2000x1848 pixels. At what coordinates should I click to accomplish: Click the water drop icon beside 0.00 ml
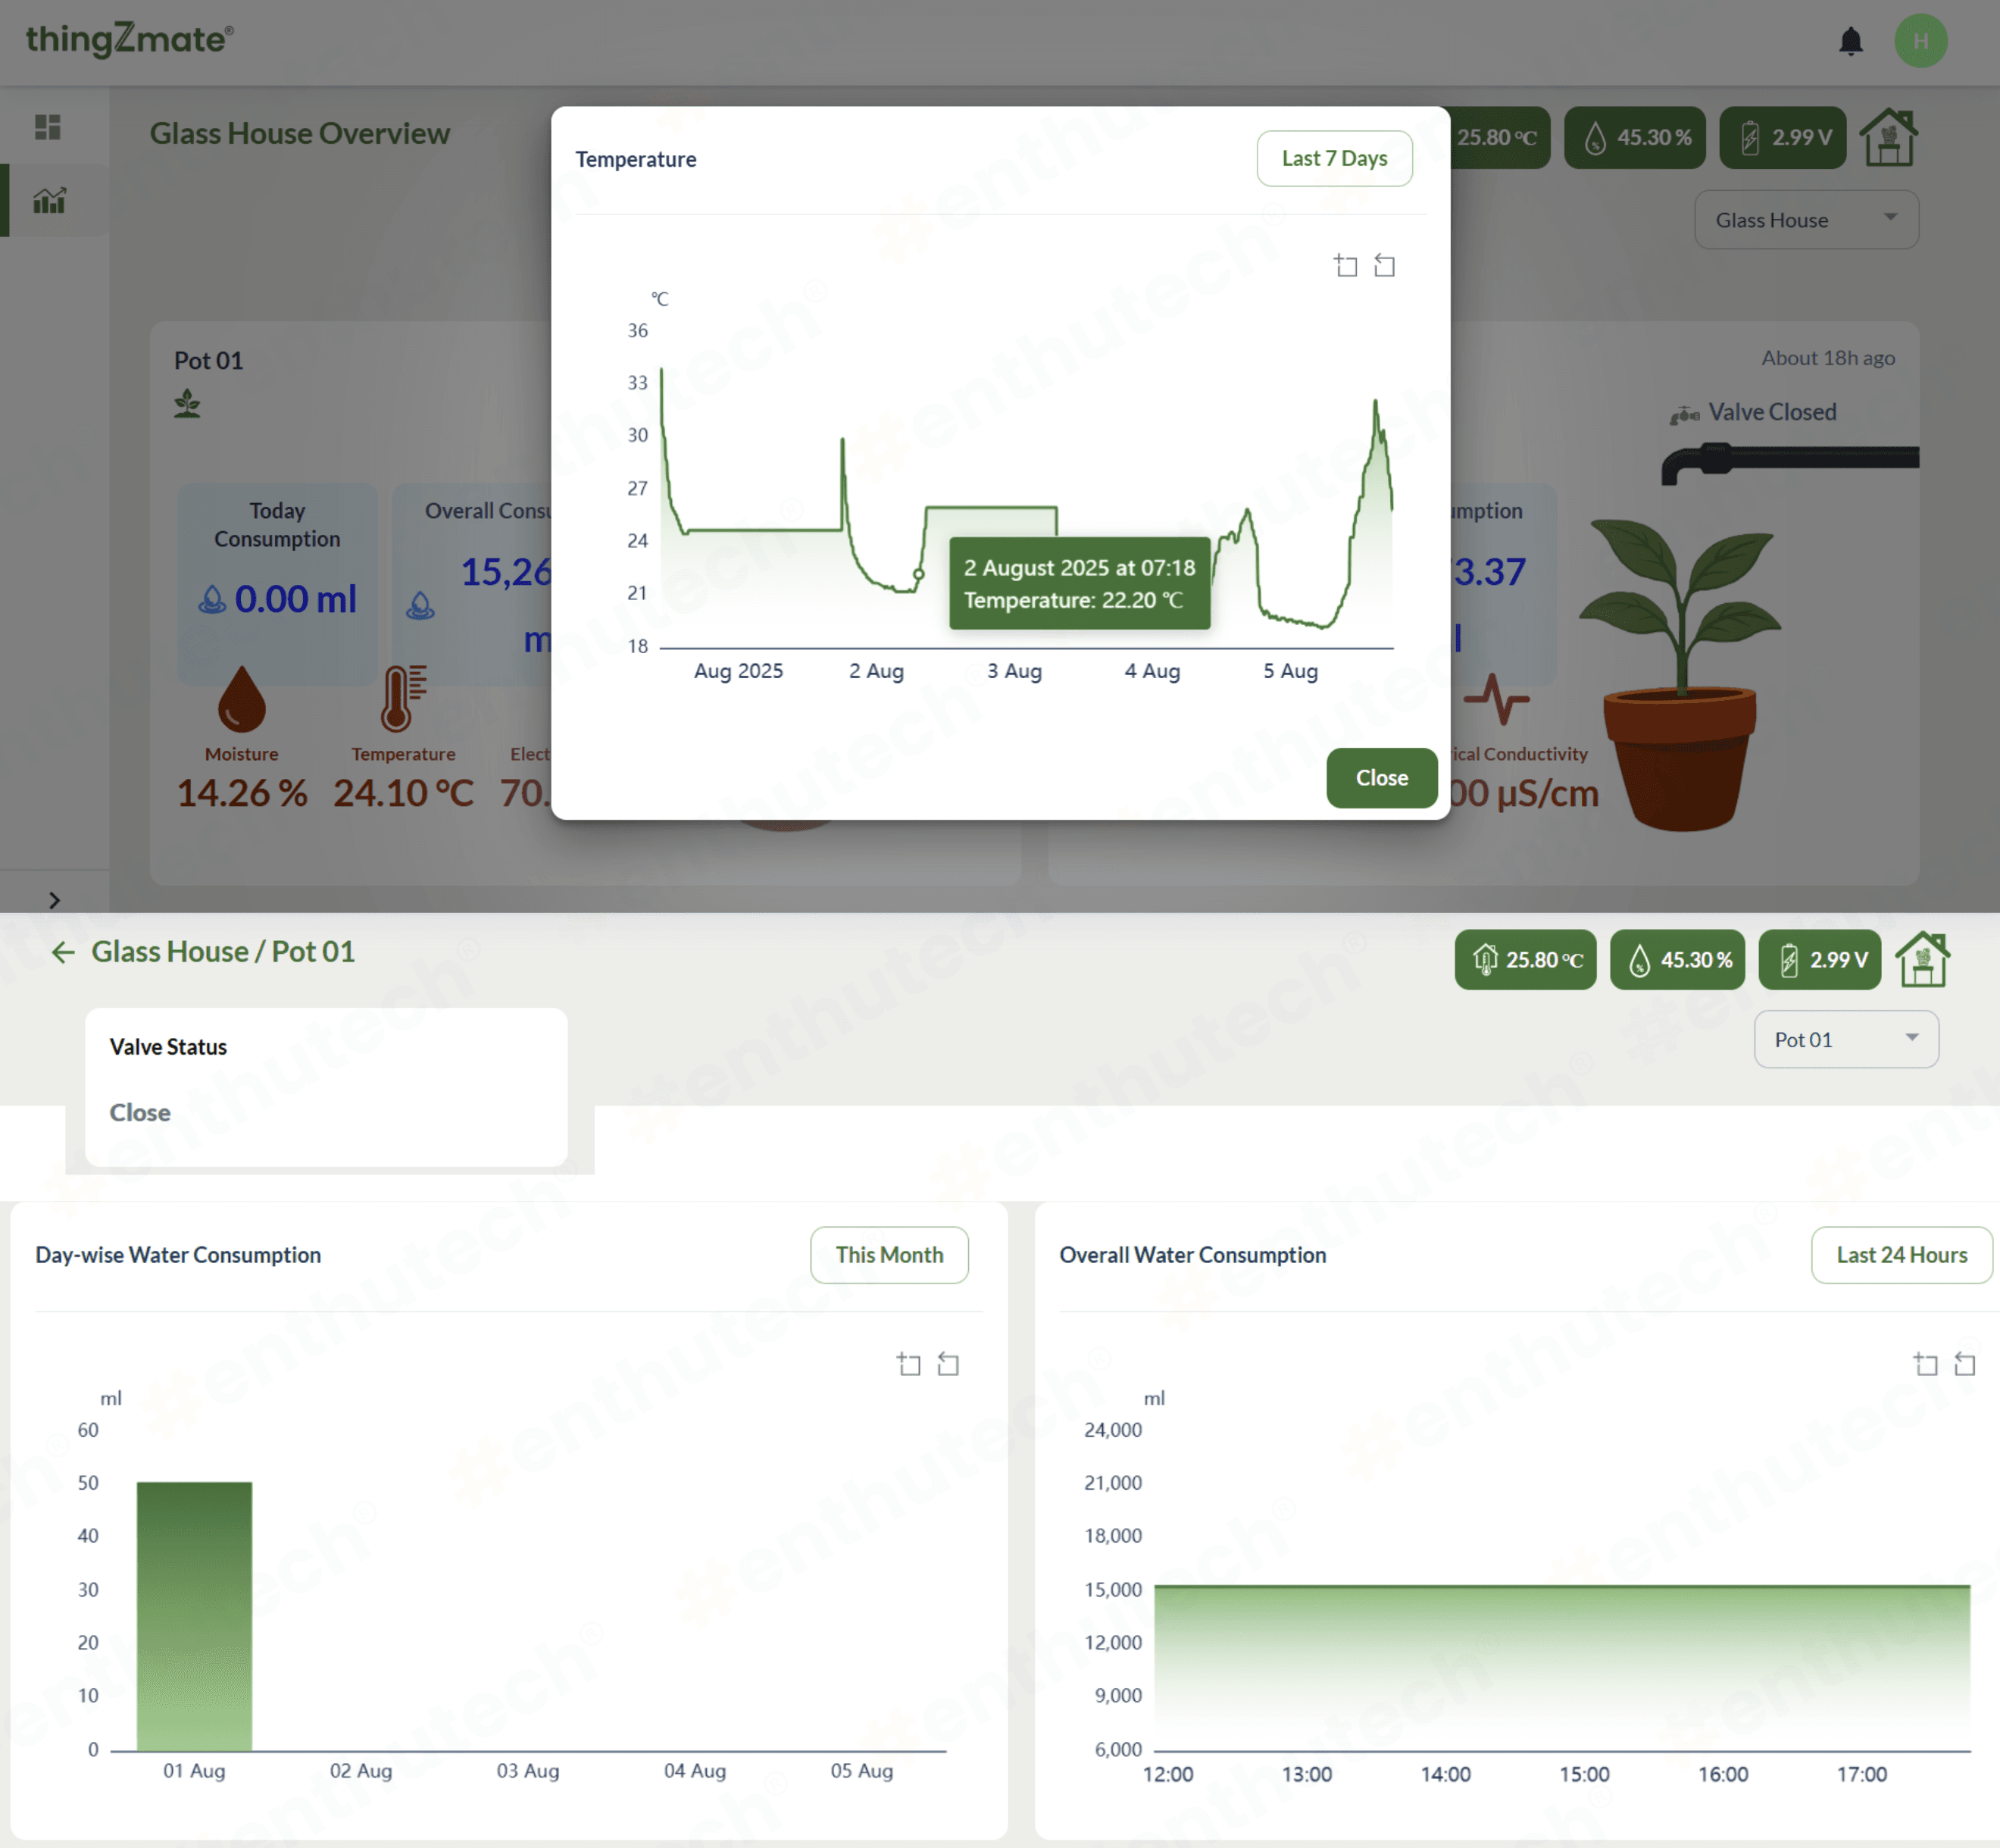tap(212, 600)
